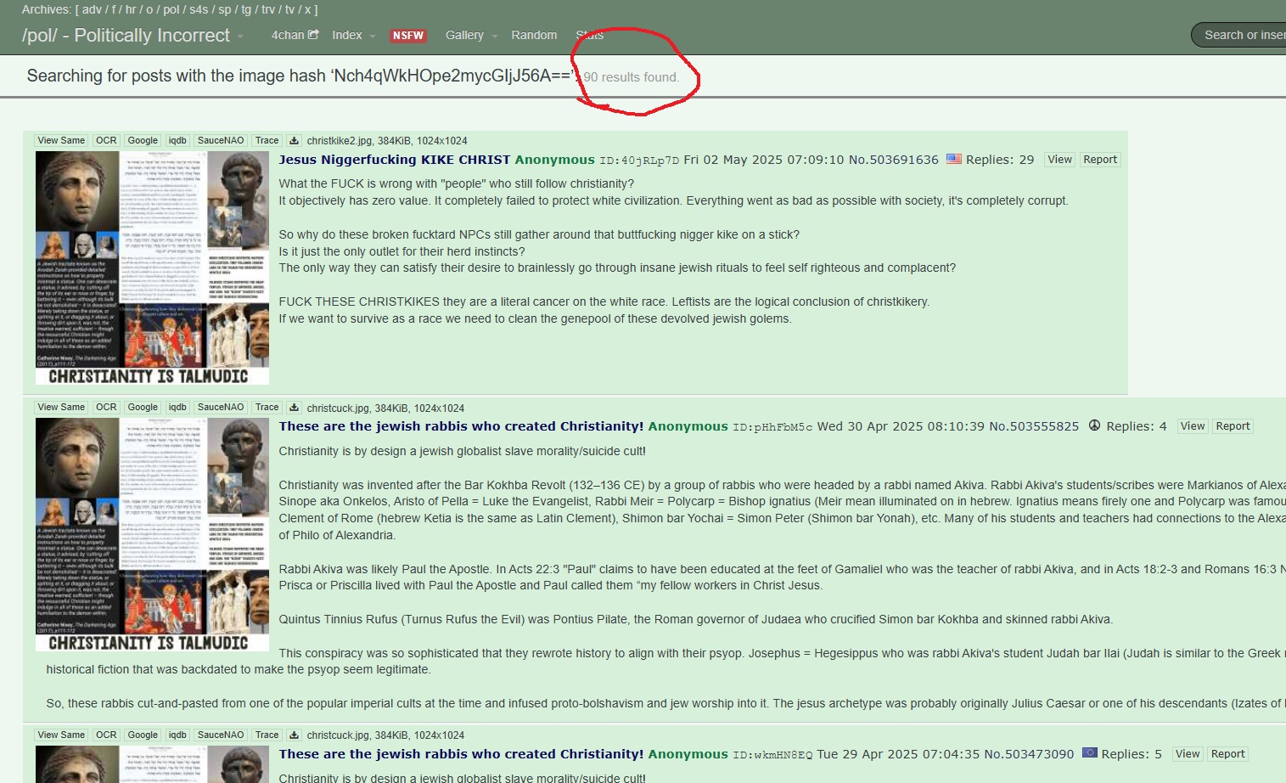1286x783 pixels.
Task: Search Google for post No.503691636 image
Action: 143,141
